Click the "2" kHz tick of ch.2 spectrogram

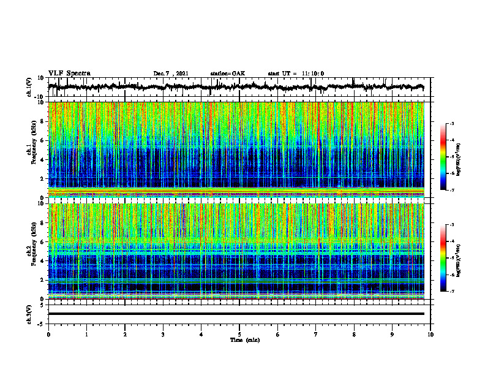pos(42,280)
